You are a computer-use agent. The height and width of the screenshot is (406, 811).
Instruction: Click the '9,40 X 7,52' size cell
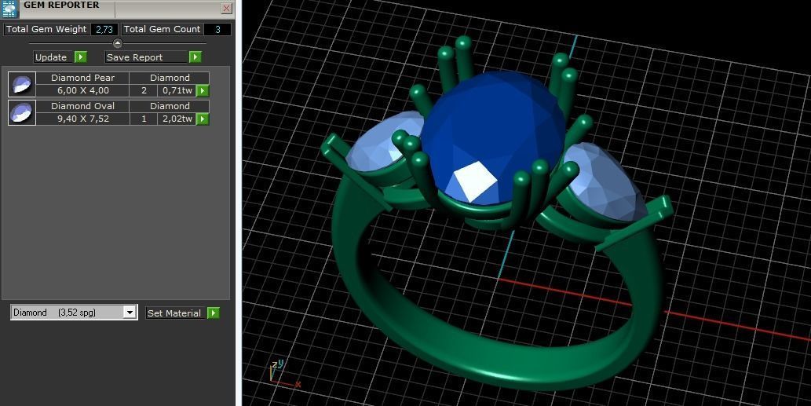pos(82,119)
